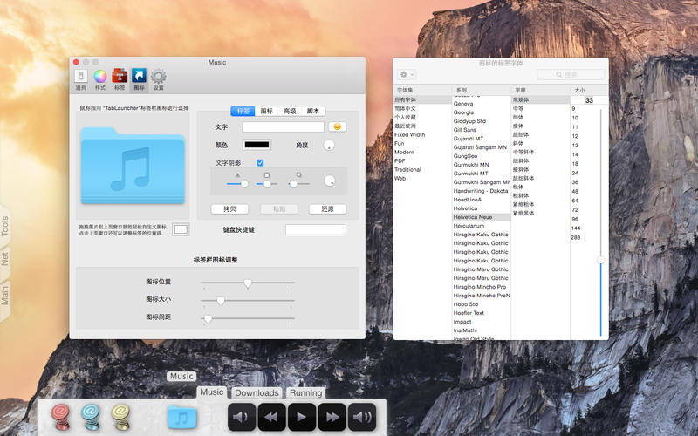Image resolution: width=698 pixels, height=436 pixels.
Task: Click the 角度 angle dial knob
Action: pyautogui.click(x=329, y=145)
